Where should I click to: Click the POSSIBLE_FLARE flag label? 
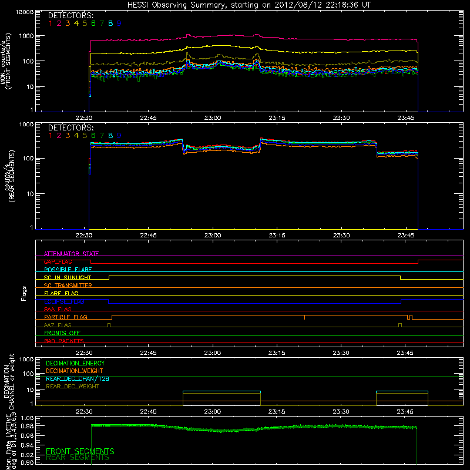68,270
